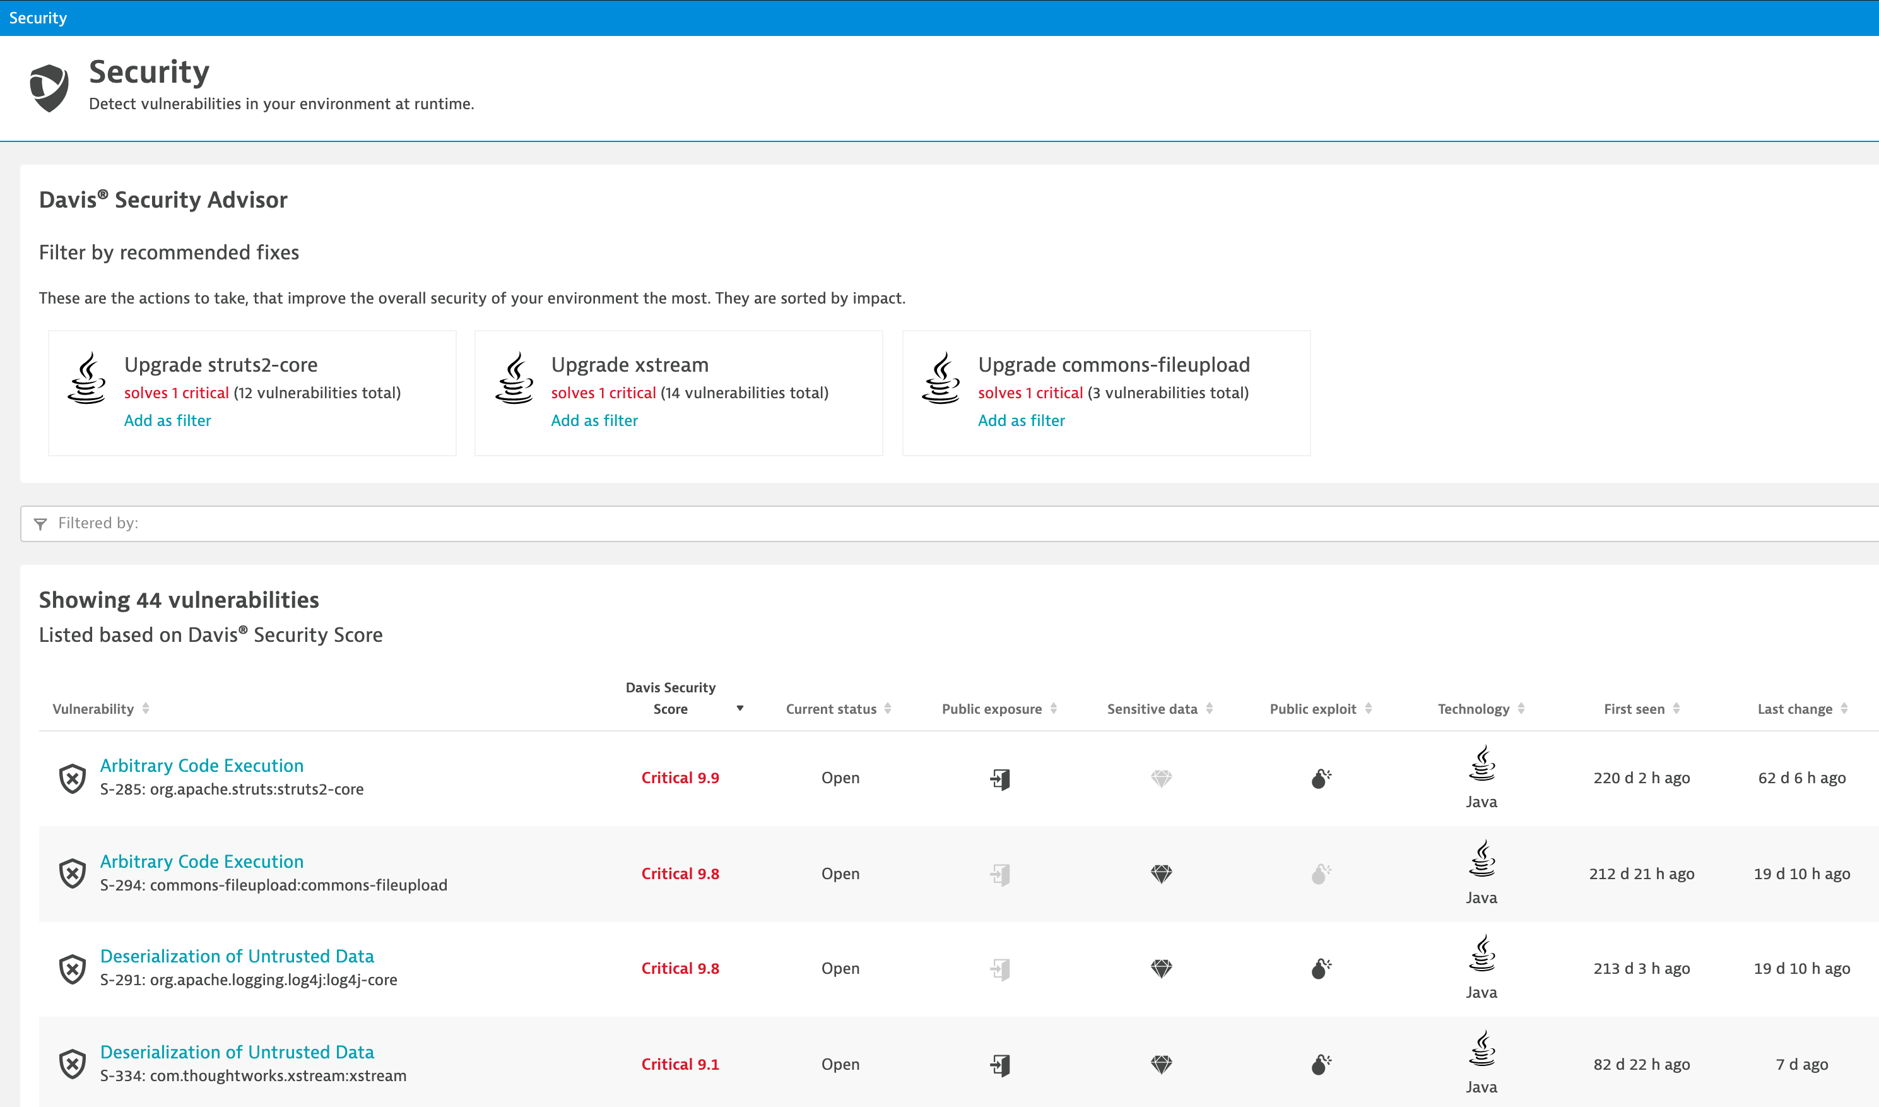Click Java technology icon in S-334 row
Screen dimensions: 1879x1107
[1481, 1049]
